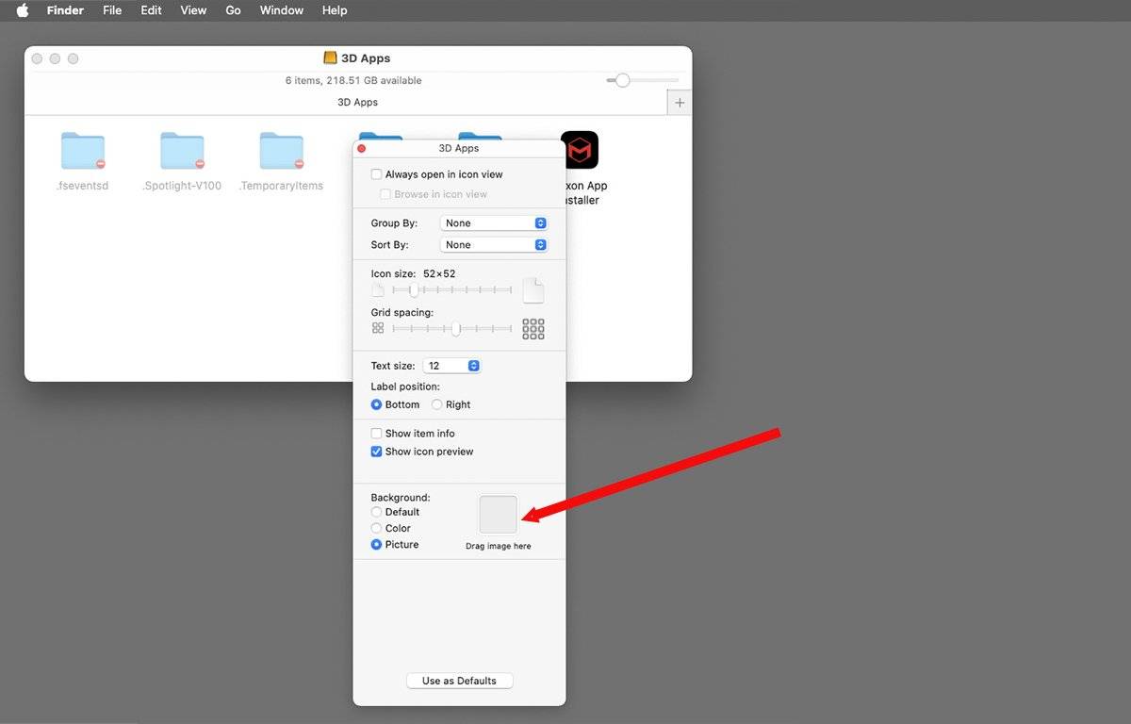
Task: Click the Maxon App Installer icon
Action: [580, 150]
